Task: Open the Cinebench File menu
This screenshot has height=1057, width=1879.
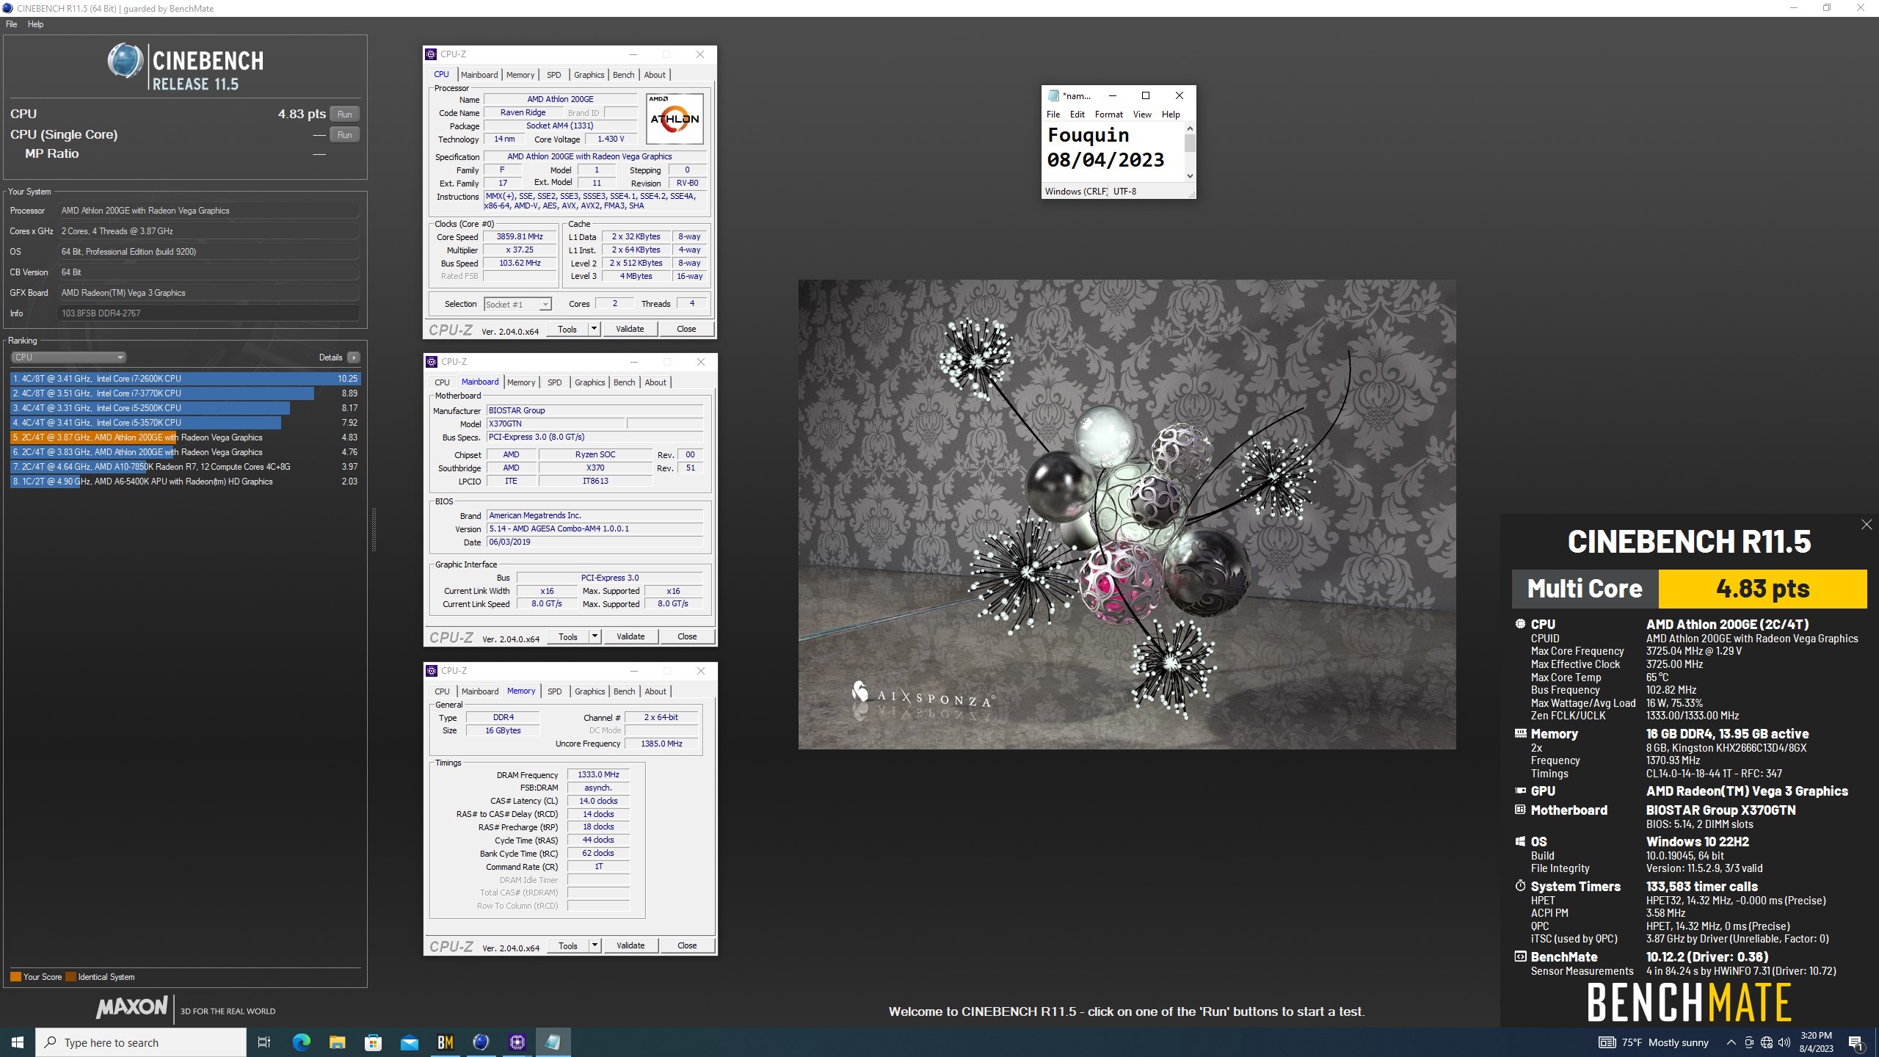Action: pos(11,24)
